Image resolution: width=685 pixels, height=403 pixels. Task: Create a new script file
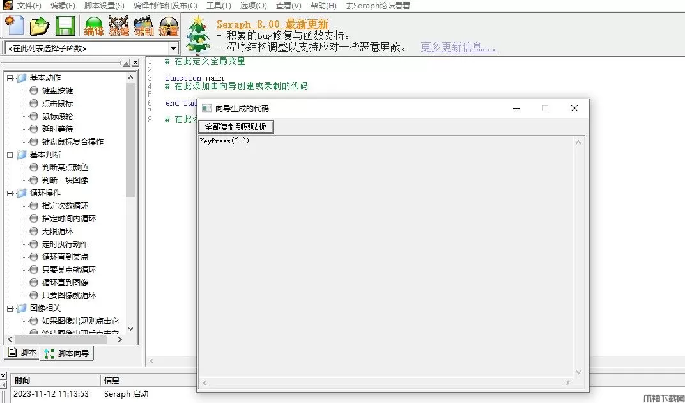tap(15, 26)
